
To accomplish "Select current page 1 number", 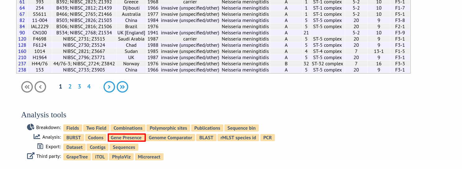I will coord(61,87).
